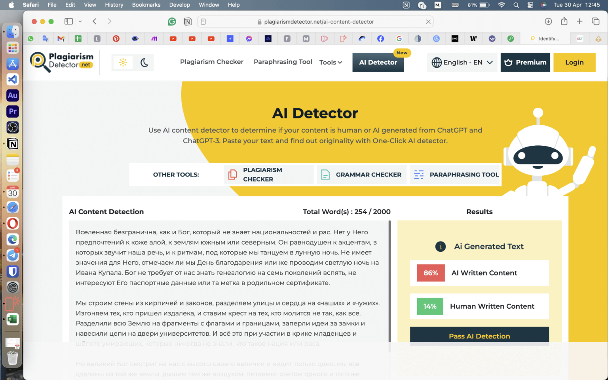Click the info icon beside Ai Generated Text
The width and height of the screenshot is (608, 380).
pyautogui.click(x=441, y=247)
